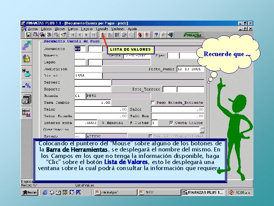This screenshot has width=274, height=206.
Task: Go to previous record navigation arrow
Action: [x=80, y=35]
